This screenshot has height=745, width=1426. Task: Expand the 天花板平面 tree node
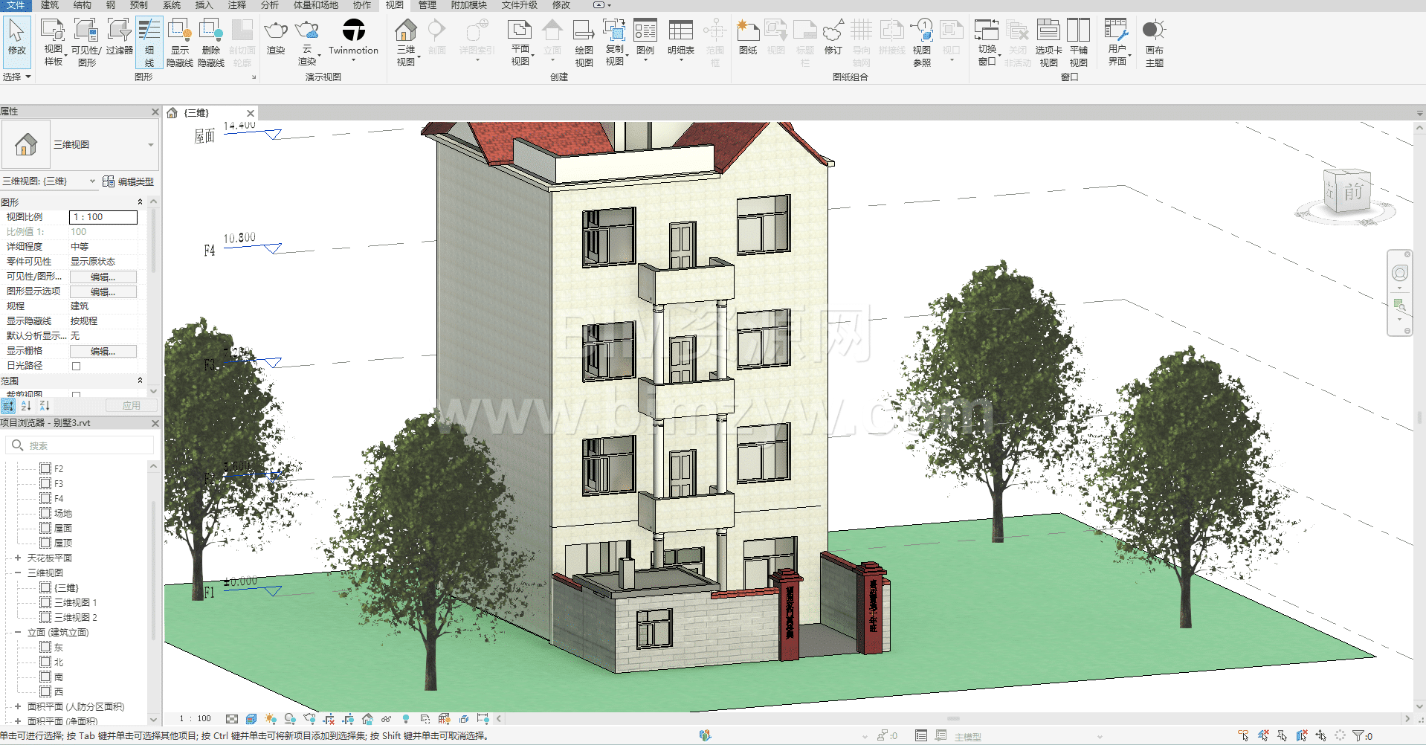point(18,558)
